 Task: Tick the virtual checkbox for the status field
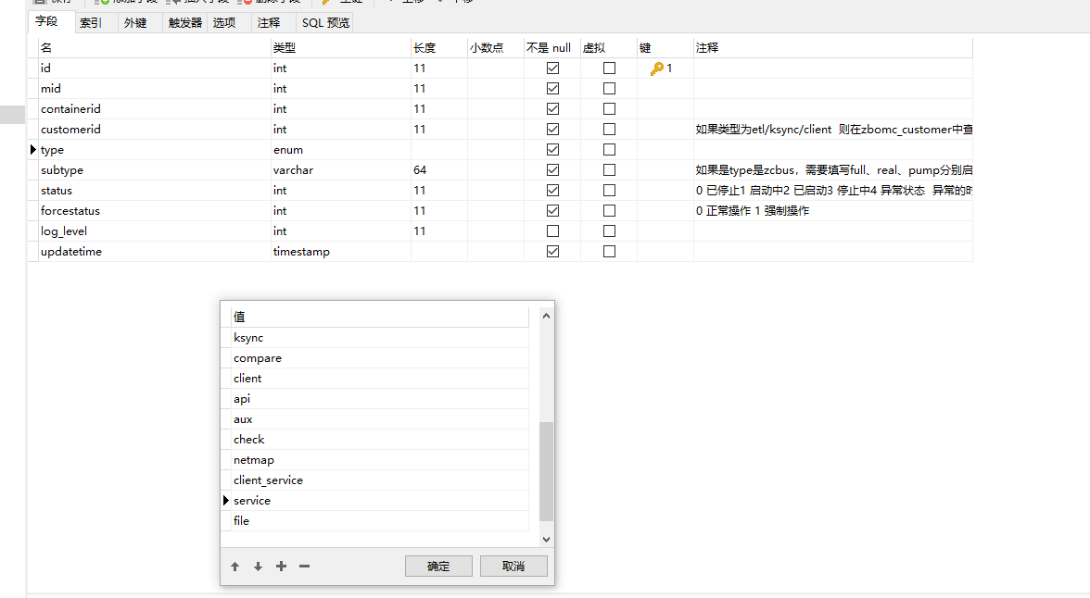point(609,191)
